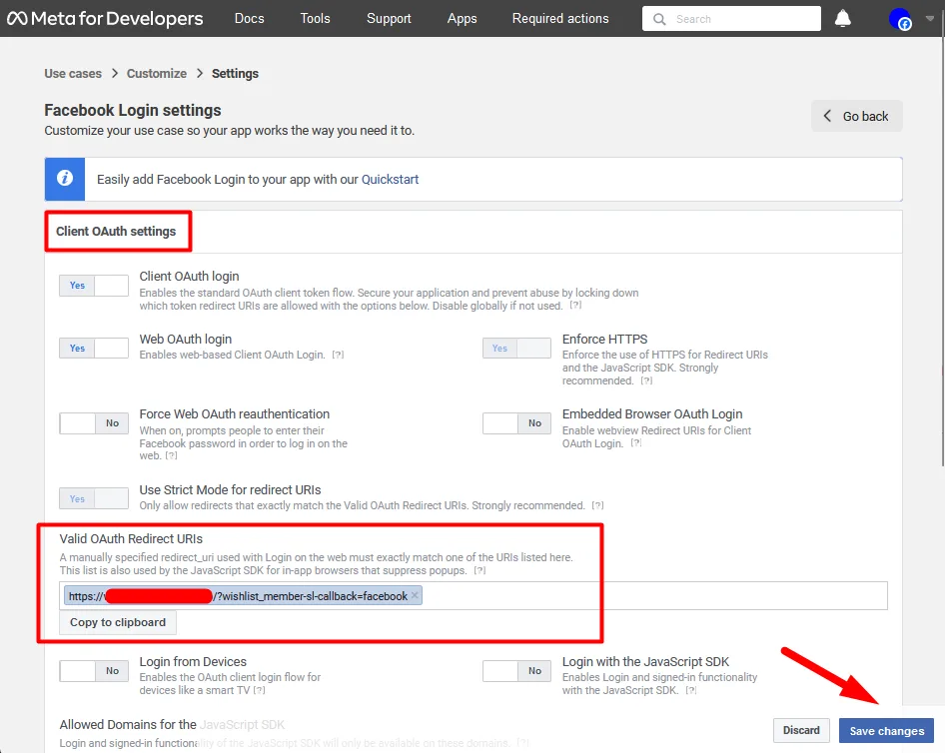Open the Docs menu

(249, 18)
